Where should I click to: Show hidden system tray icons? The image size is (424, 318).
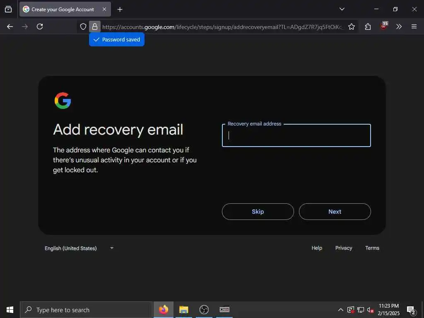pos(341,310)
